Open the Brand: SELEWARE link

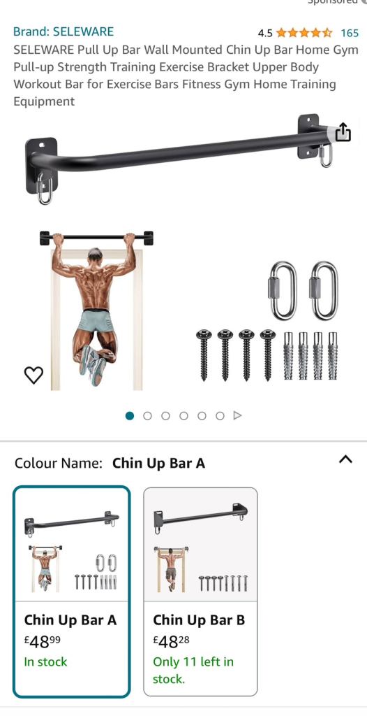[x=63, y=31]
